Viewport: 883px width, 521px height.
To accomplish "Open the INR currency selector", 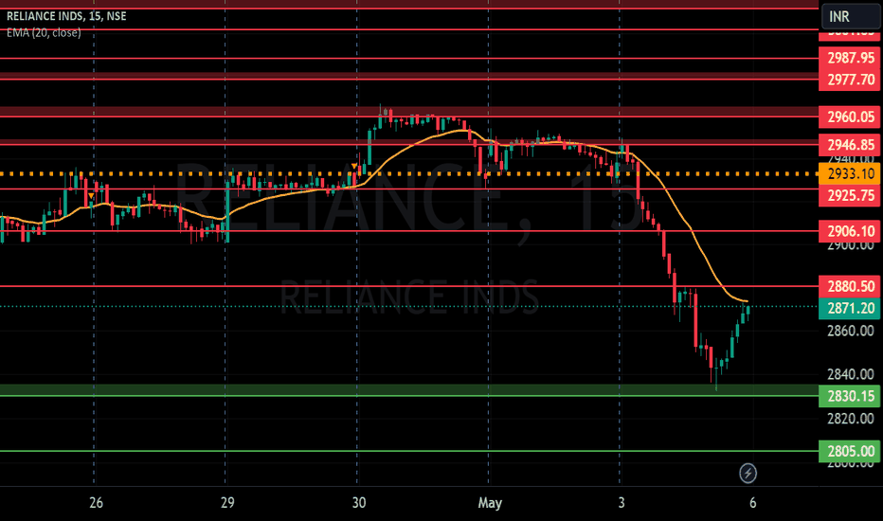I will pyautogui.click(x=852, y=16).
